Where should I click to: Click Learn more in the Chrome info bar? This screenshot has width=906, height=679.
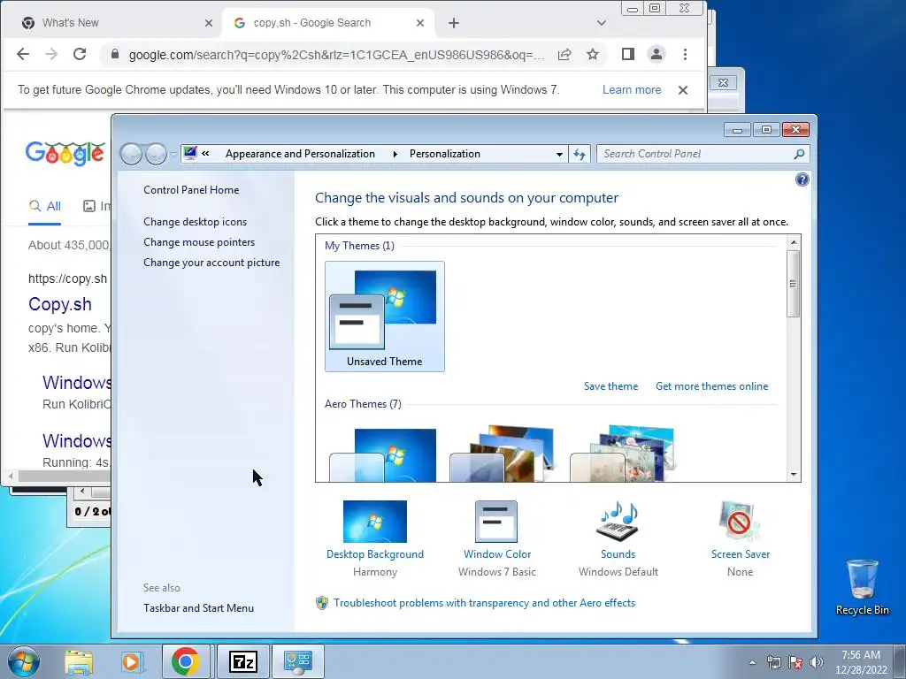632,90
